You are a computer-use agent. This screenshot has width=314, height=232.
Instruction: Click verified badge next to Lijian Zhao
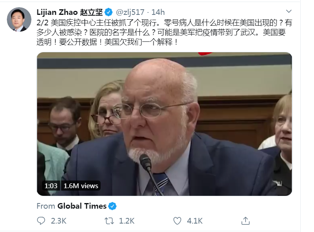coord(109,12)
